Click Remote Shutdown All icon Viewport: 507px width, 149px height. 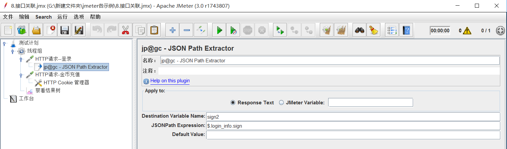tap(308, 30)
